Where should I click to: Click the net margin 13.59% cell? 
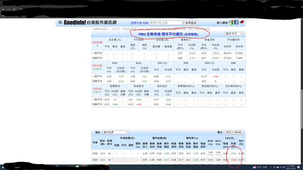pos(239,53)
